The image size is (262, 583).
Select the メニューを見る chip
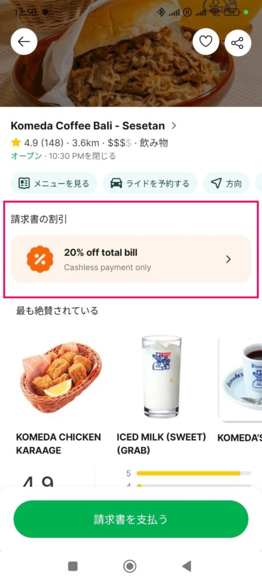[54, 183]
